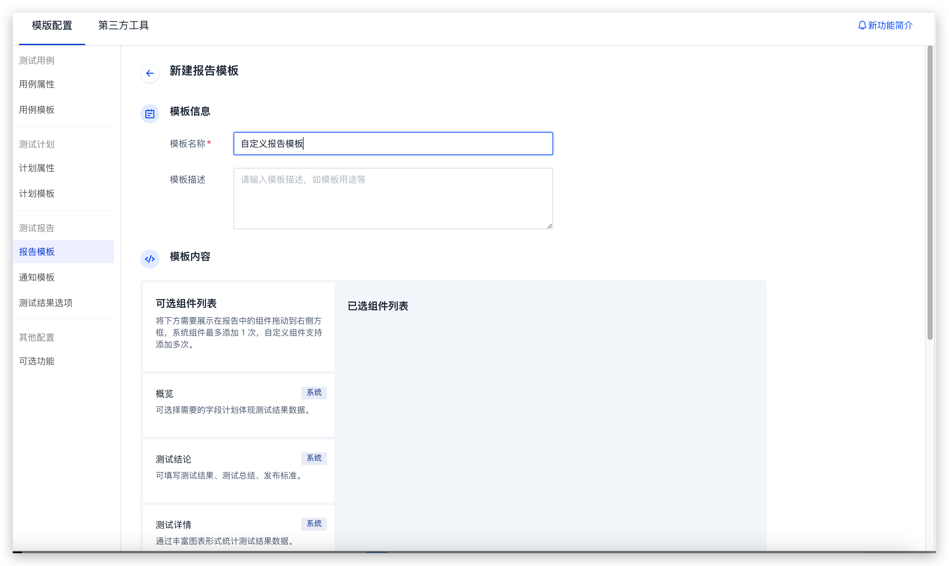
Task: Click the 已选组件列表 heading
Action: coord(378,306)
